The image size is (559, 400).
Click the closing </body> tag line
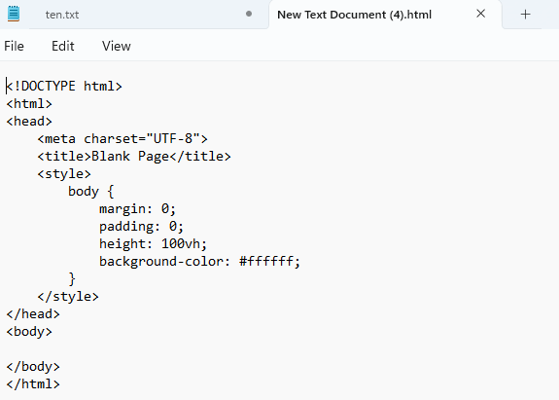click(33, 367)
